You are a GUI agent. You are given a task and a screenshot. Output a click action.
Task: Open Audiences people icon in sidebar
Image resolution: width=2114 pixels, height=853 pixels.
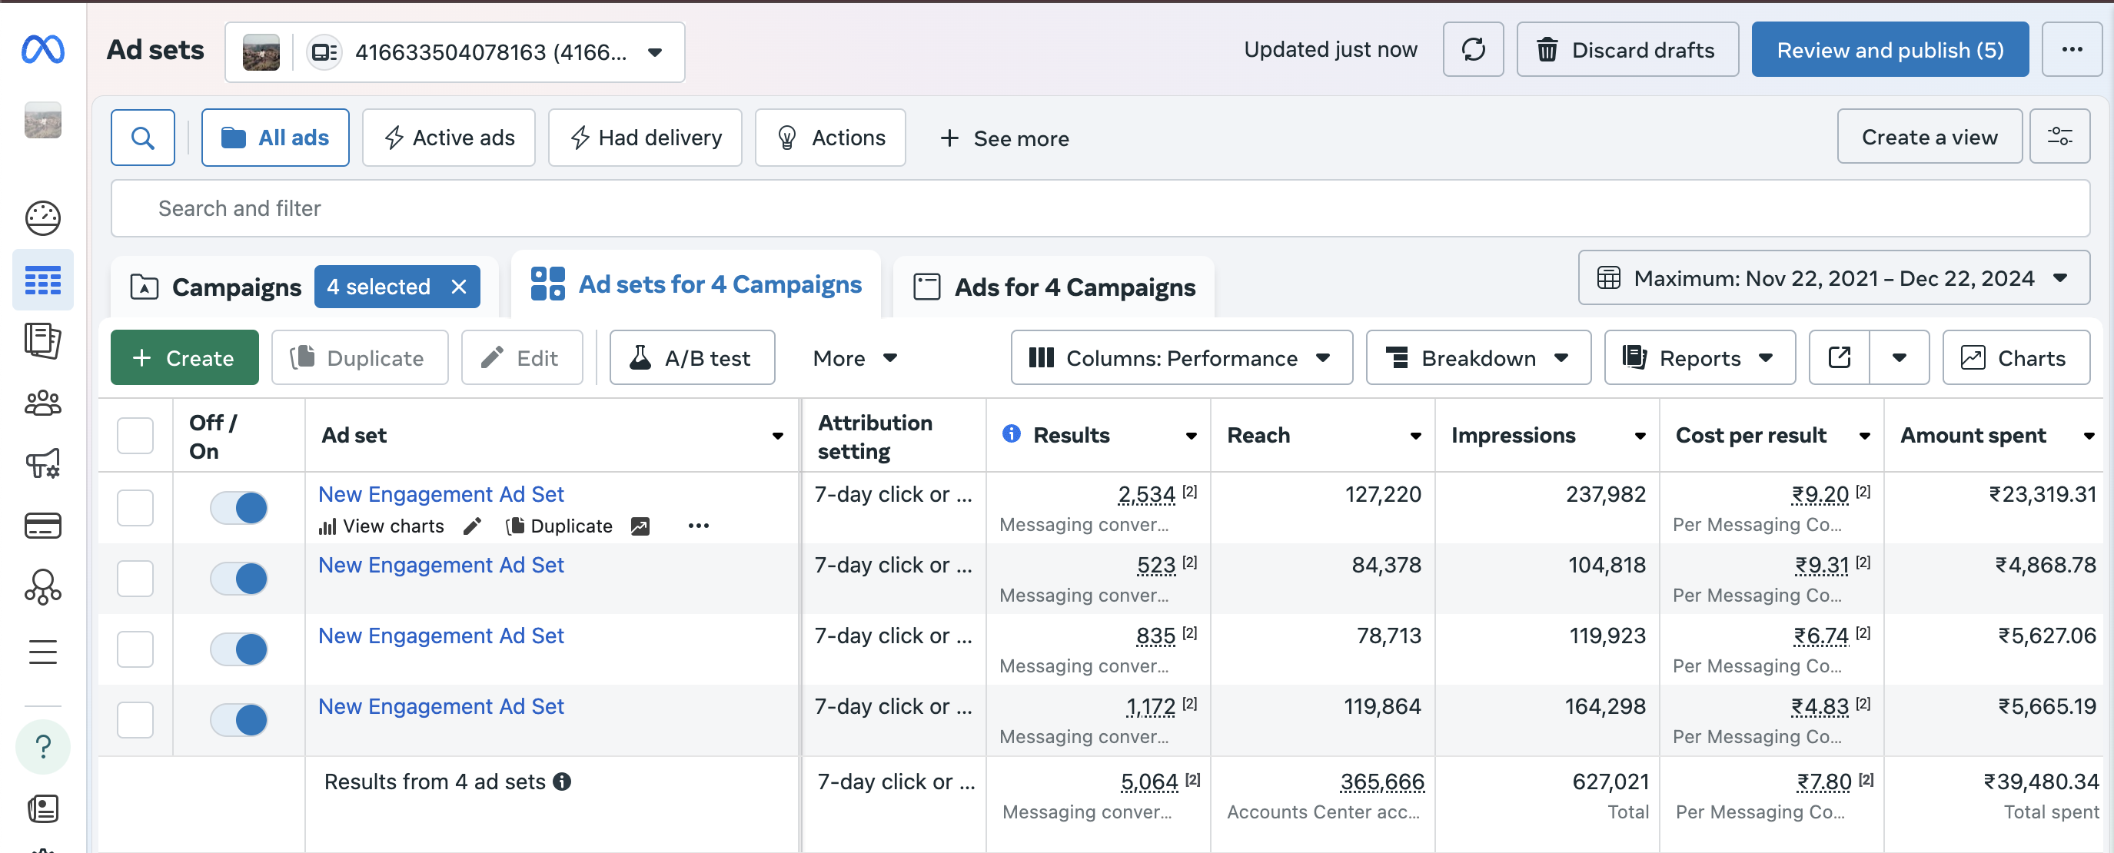(43, 403)
